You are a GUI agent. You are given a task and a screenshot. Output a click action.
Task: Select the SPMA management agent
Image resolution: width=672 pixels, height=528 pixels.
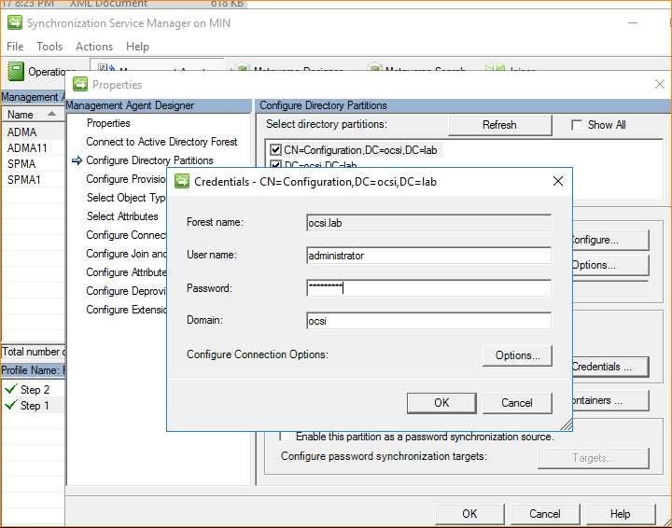click(33, 163)
